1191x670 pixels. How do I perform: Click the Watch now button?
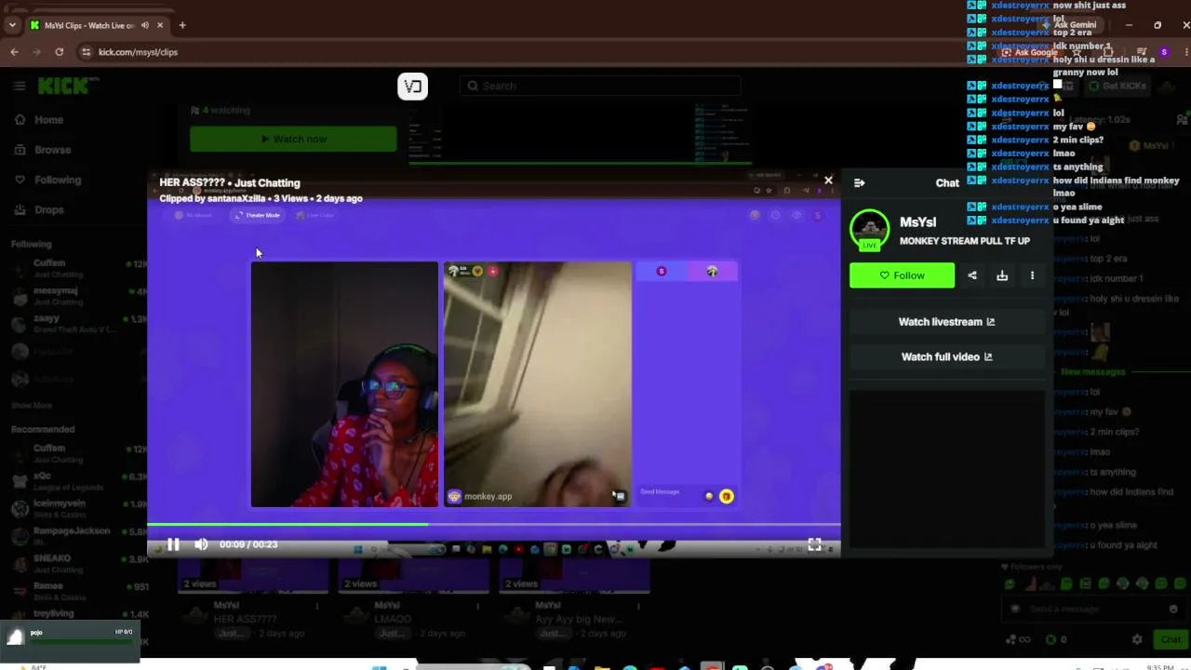(293, 139)
